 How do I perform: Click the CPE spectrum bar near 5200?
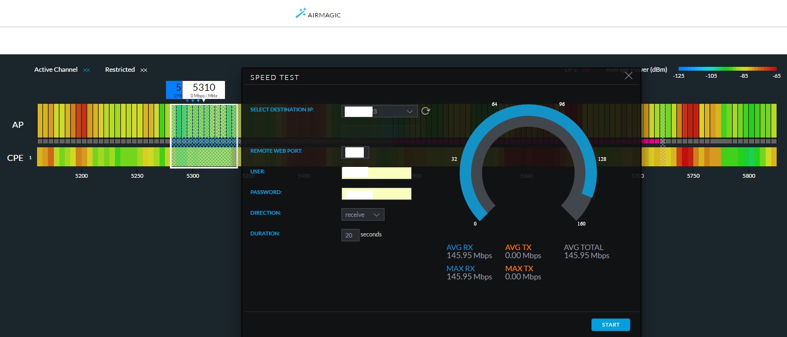click(82, 157)
